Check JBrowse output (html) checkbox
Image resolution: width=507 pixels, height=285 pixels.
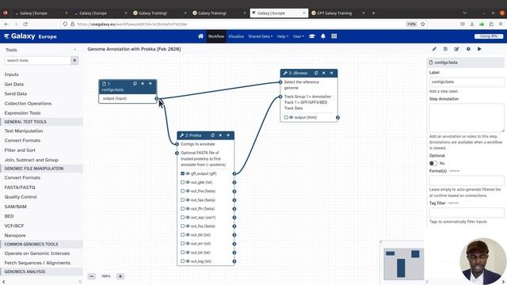pos(286,117)
